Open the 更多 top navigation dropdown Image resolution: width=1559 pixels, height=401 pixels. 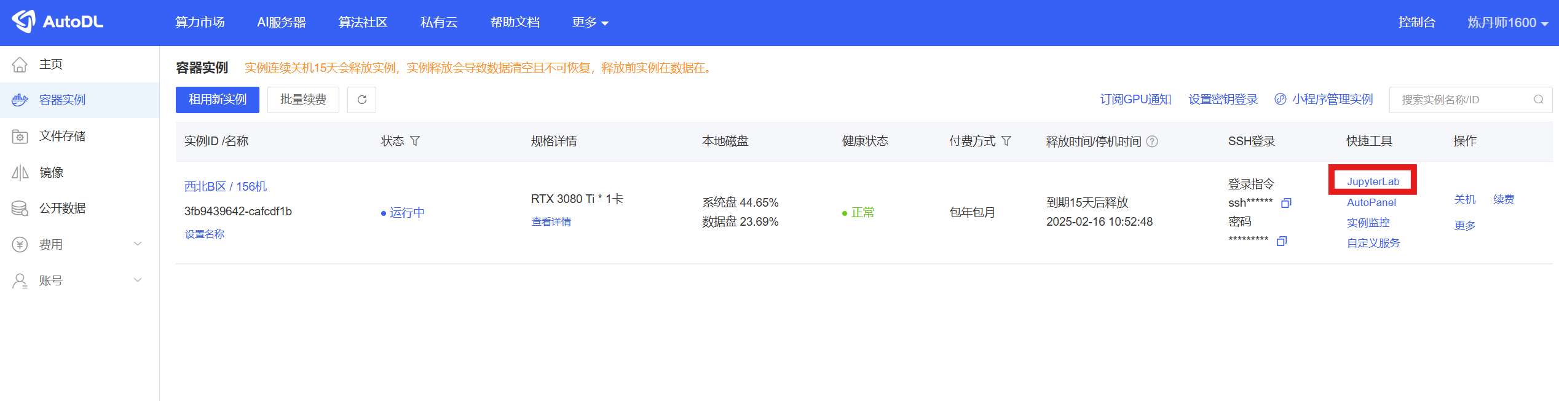tap(590, 23)
